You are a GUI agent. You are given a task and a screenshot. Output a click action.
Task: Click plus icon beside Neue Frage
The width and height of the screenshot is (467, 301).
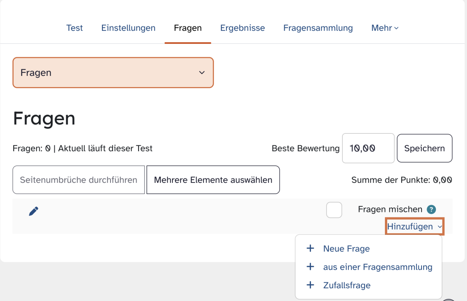pos(310,248)
